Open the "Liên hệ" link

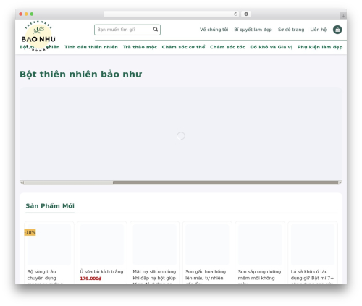point(318,30)
